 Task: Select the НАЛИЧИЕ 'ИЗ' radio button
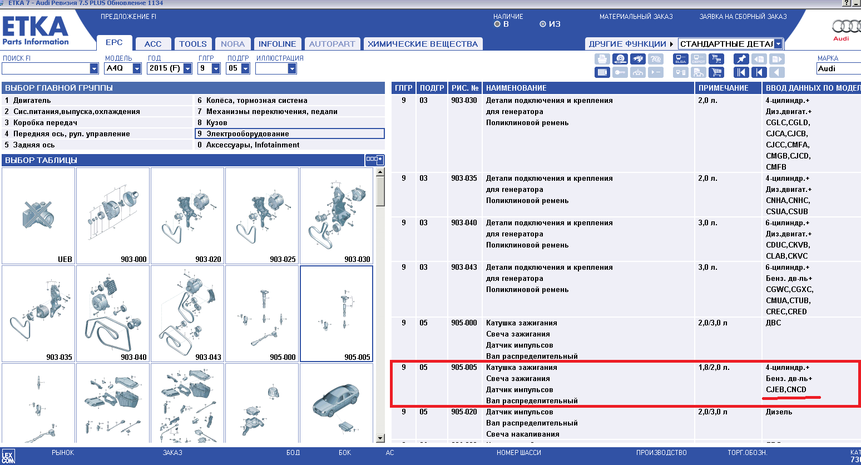click(543, 24)
